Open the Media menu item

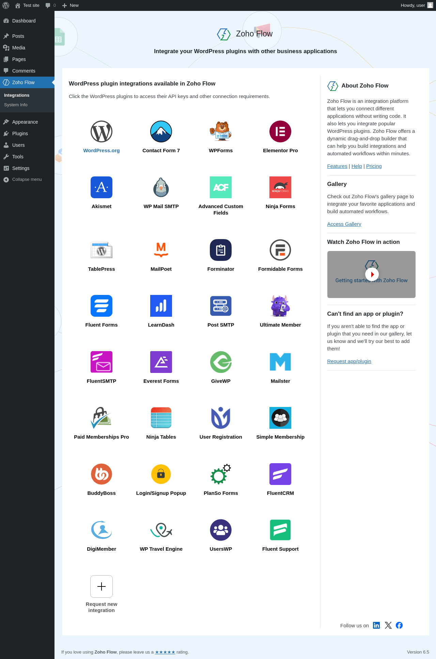click(27, 48)
